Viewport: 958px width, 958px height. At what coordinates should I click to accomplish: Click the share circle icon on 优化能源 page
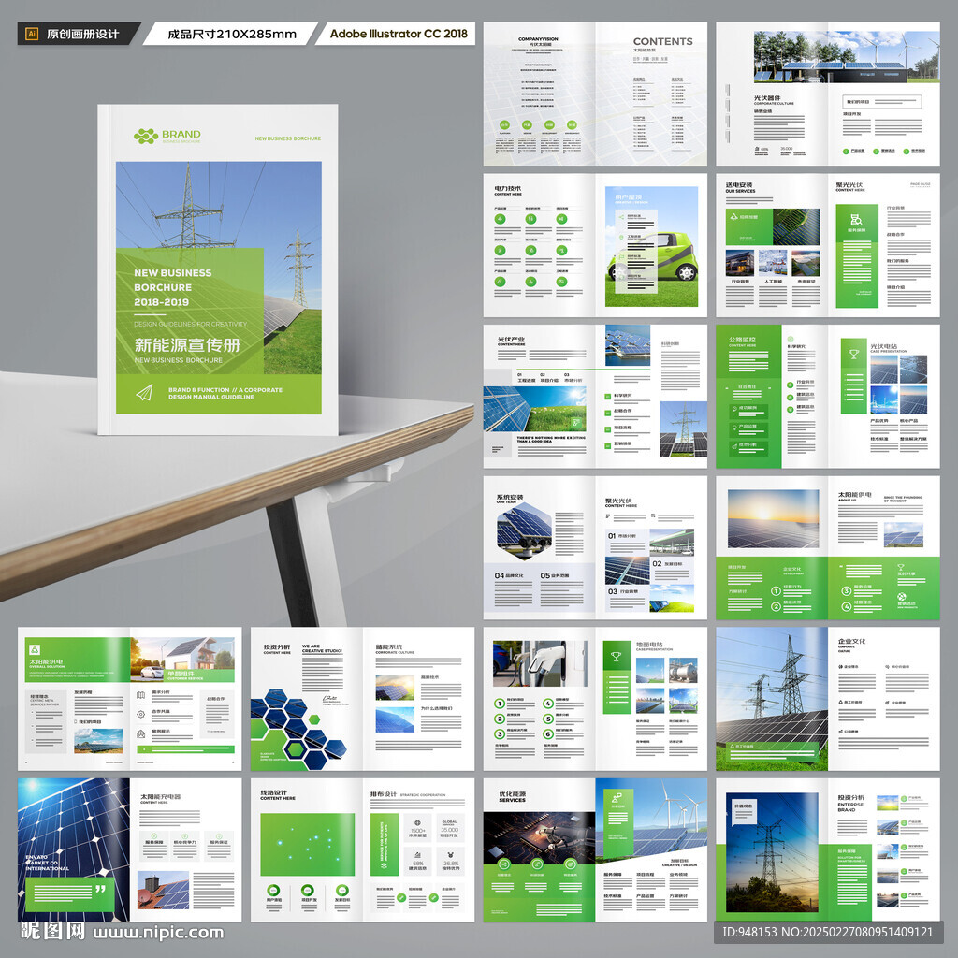click(x=504, y=864)
